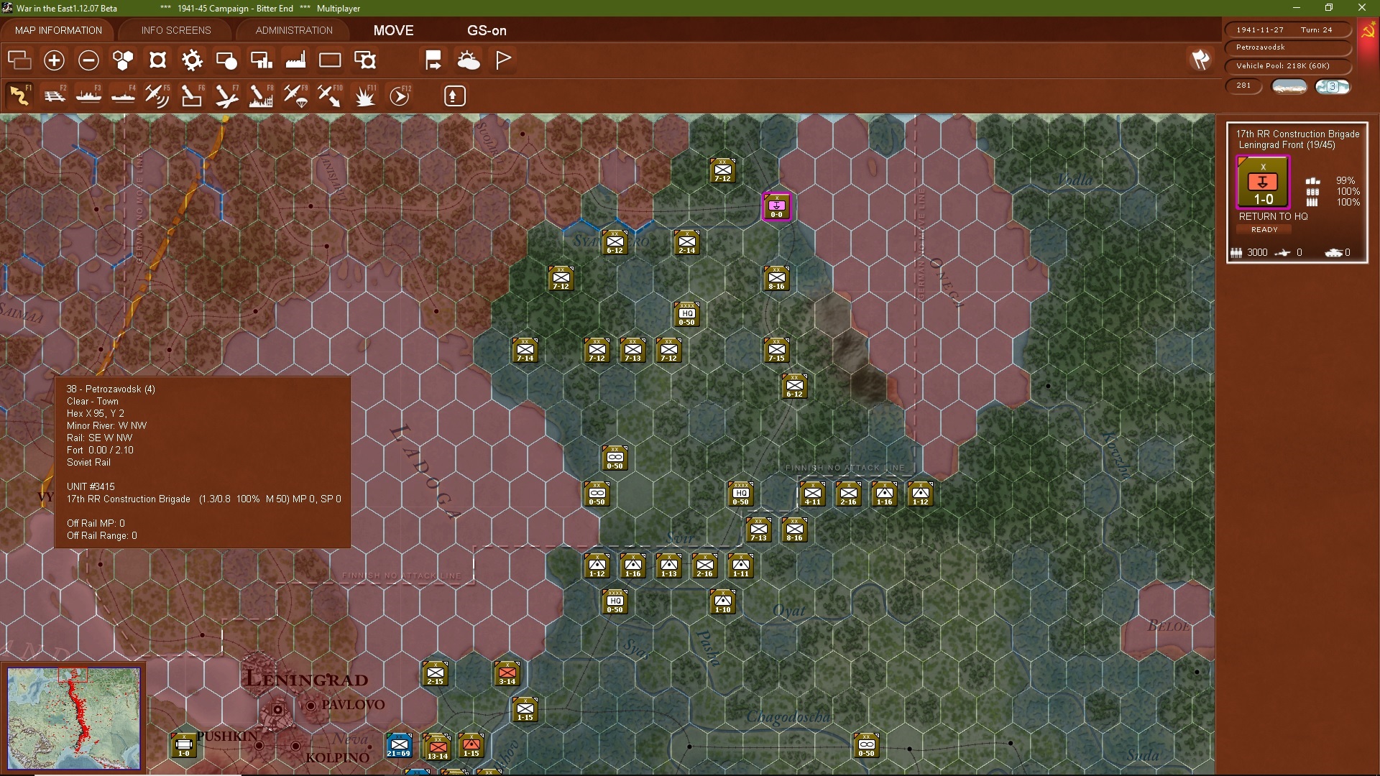
Task: Click the upload arrow box icon
Action: click(455, 96)
